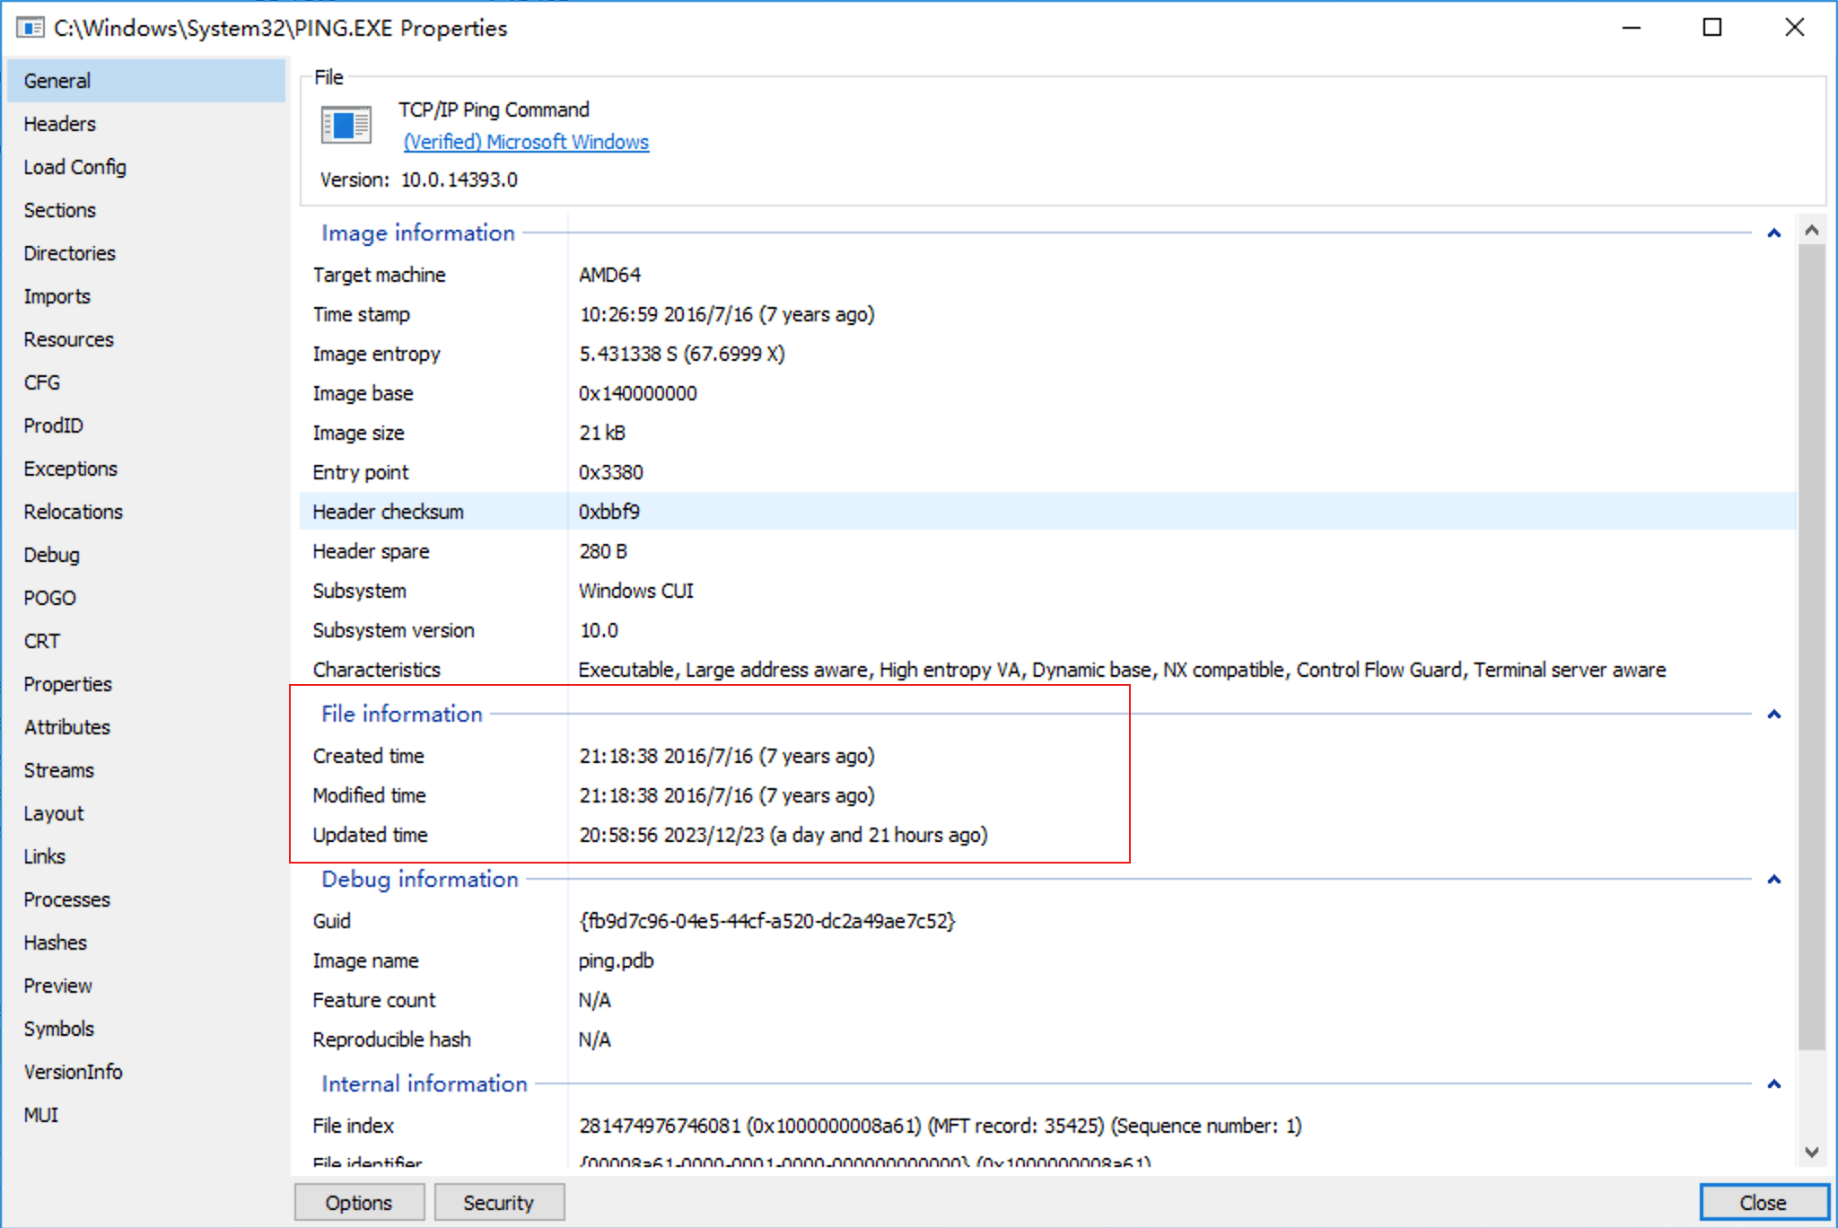1838x1228 pixels.
Task: Select the Header checksum row
Action: pyautogui.click(x=388, y=512)
